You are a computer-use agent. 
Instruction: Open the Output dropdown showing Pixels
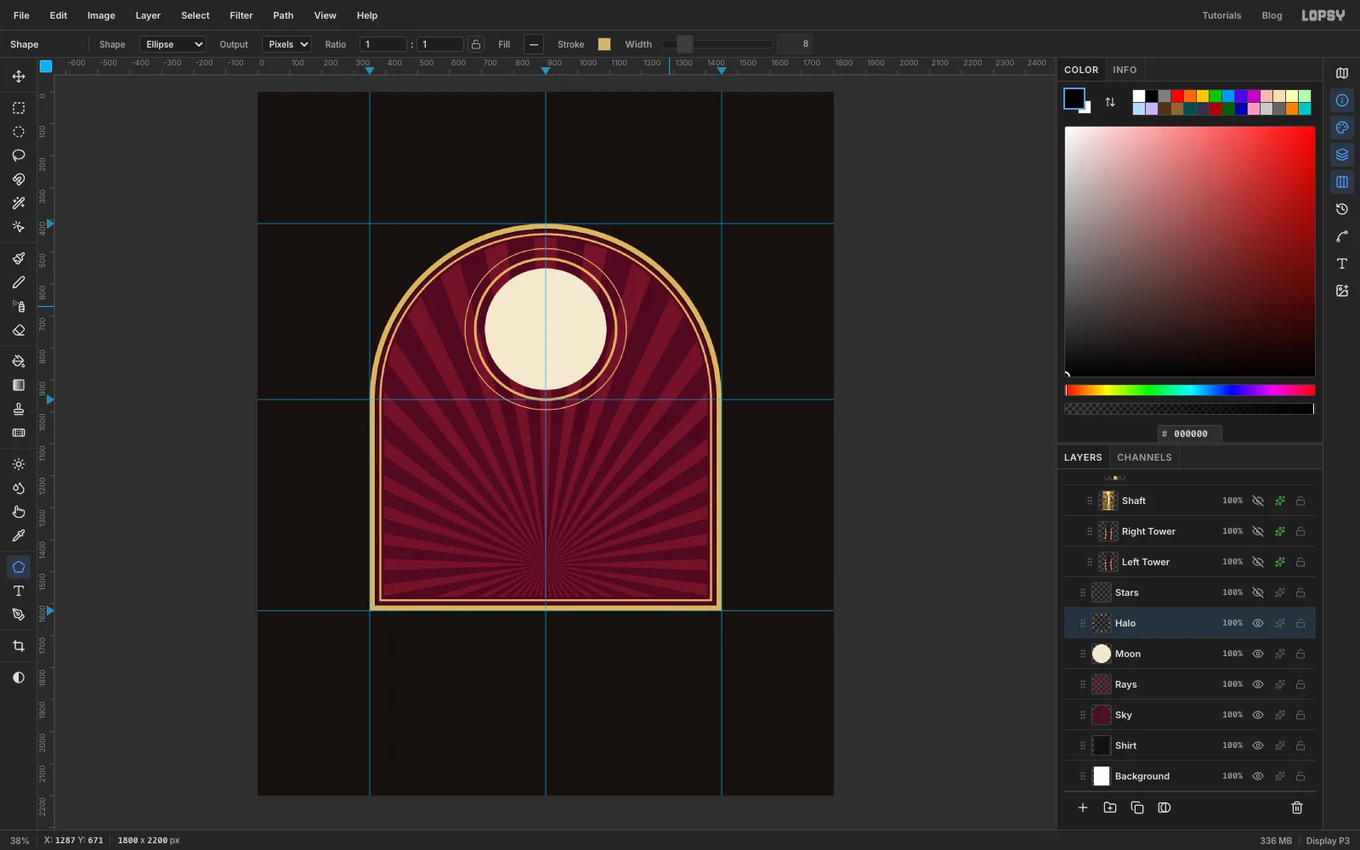[287, 44]
